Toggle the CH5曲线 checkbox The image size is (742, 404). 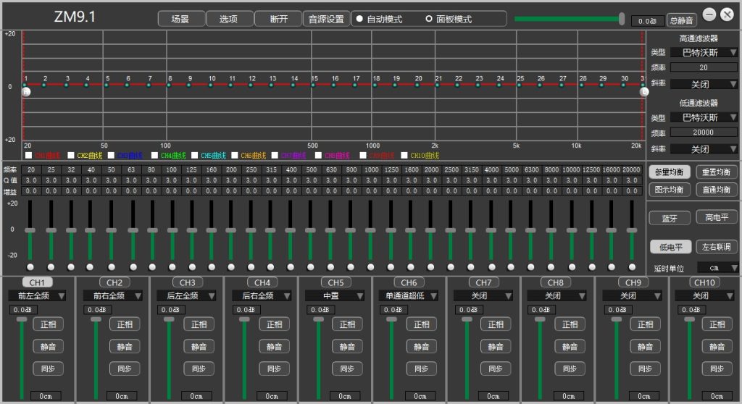click(194, 155)
